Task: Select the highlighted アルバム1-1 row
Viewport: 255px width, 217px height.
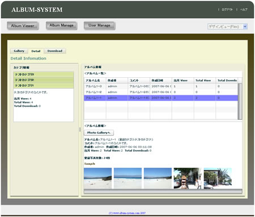Action: [x=161, y=98]
